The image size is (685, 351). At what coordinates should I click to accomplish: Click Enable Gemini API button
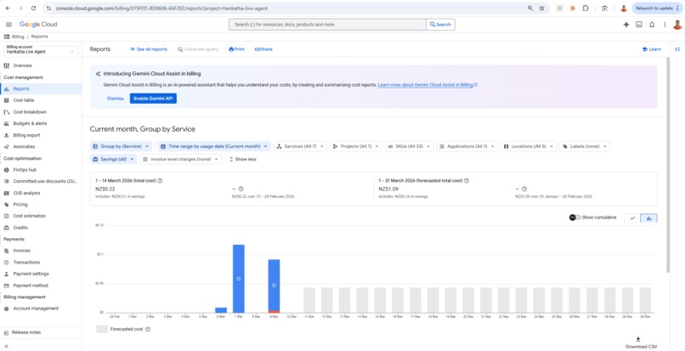click(x=153, y=99)
